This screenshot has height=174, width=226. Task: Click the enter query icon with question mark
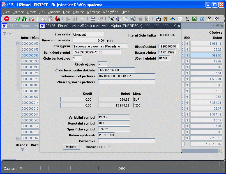click(x=43, y=19)
